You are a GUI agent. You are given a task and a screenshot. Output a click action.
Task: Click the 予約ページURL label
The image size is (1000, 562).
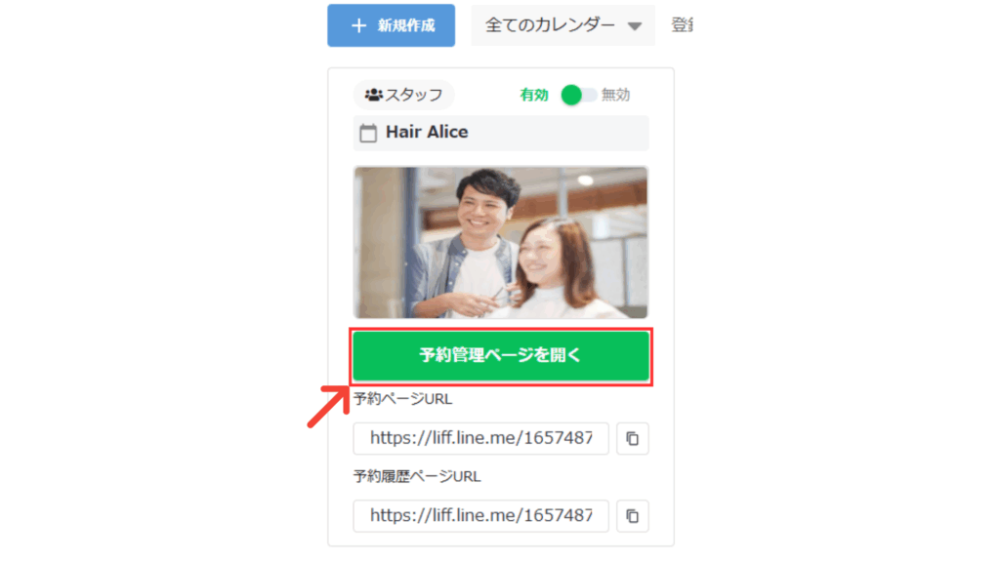point(402,399)
